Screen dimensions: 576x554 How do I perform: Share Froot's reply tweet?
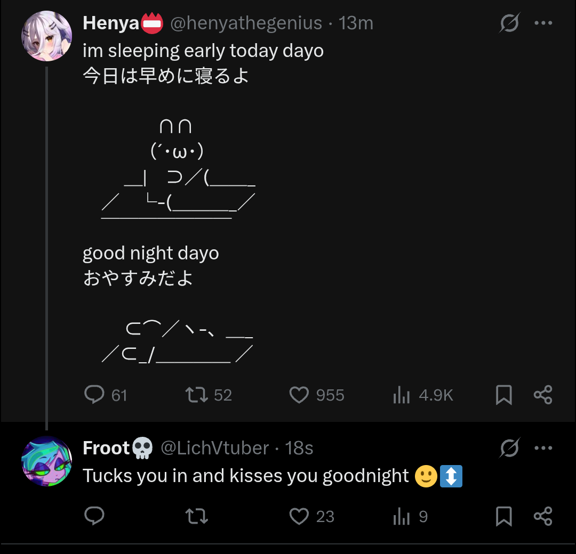click(543, 516)
